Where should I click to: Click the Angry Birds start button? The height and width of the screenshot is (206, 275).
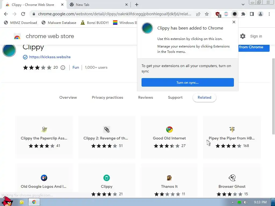[7, 201]
